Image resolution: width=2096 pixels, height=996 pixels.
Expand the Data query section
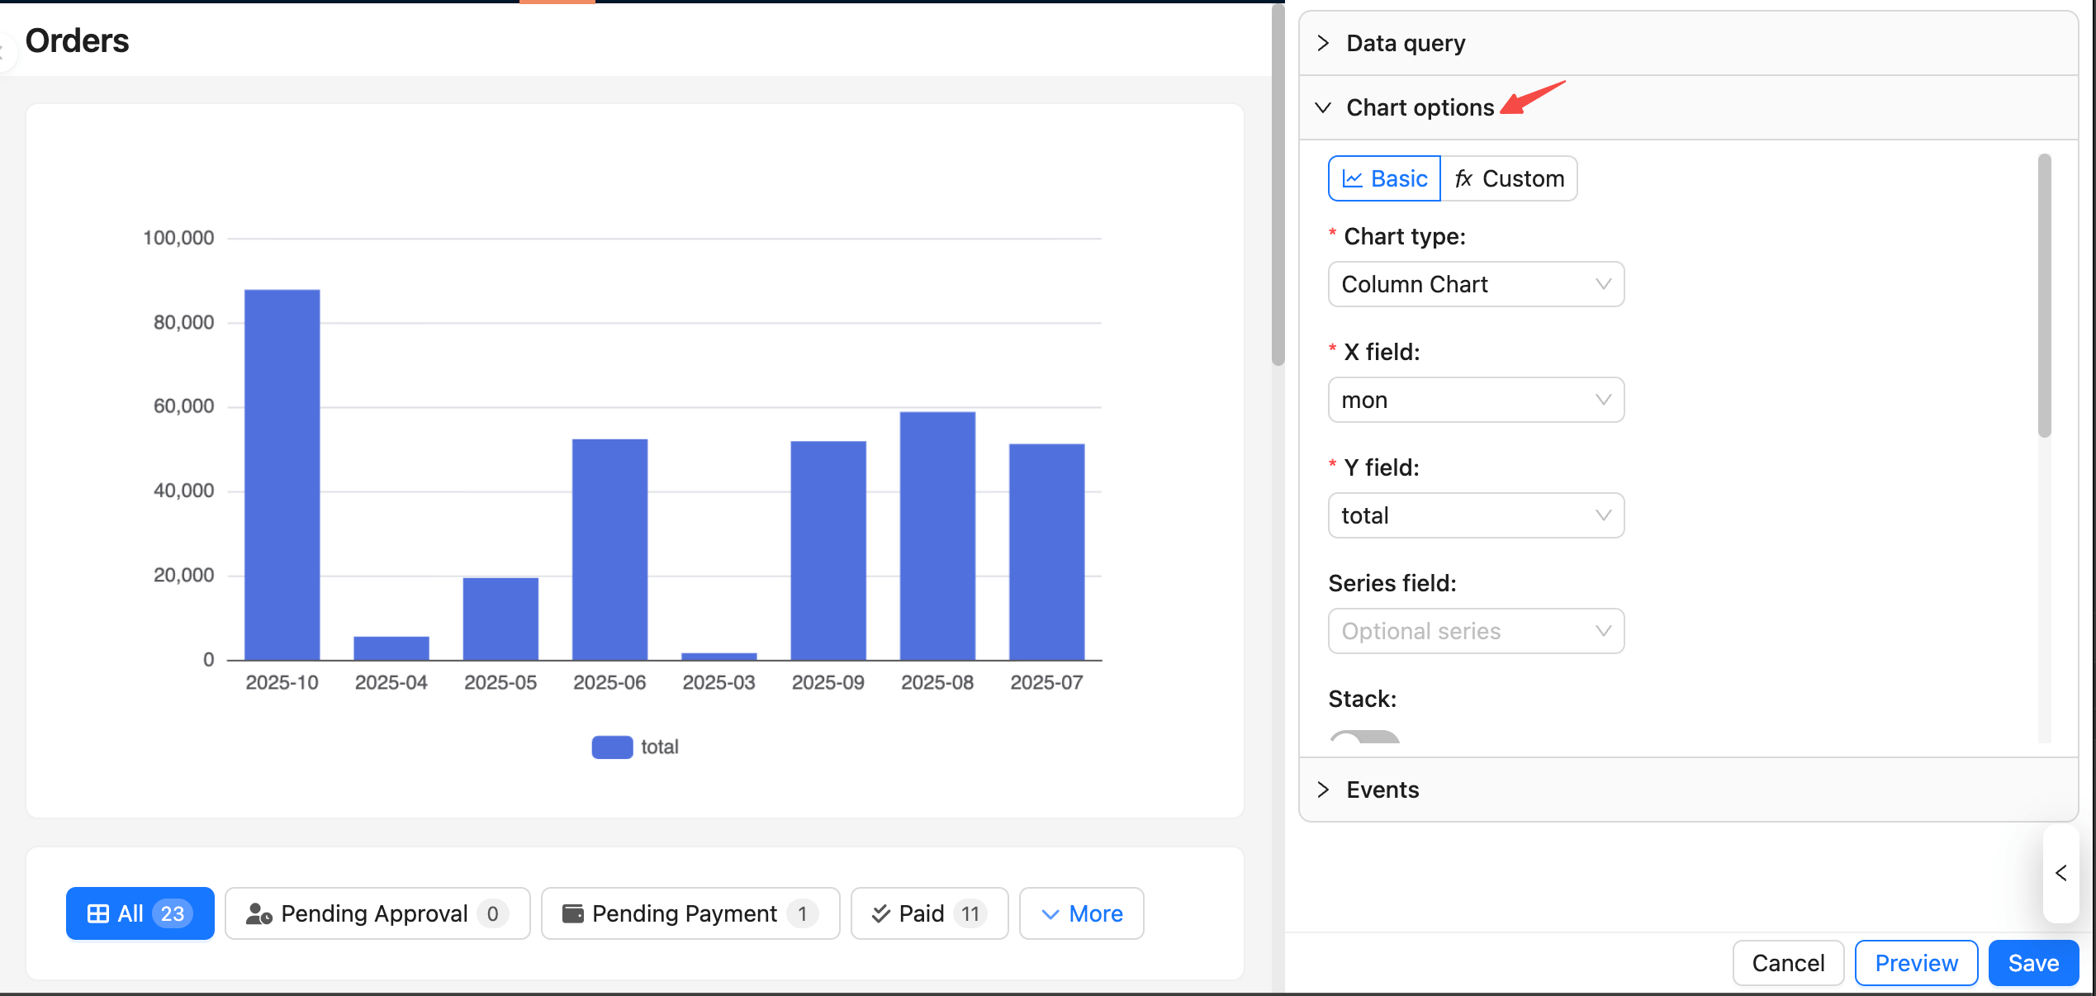click(1405, 43)
